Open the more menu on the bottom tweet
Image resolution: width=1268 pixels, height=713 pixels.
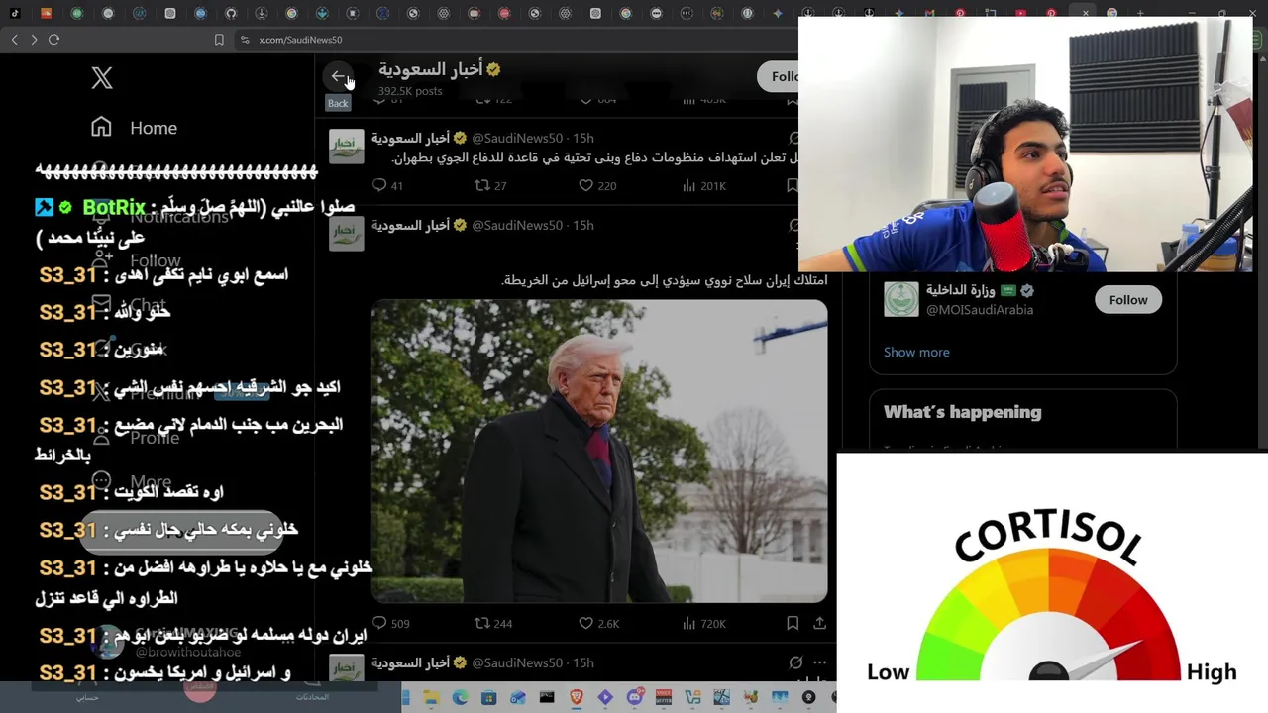point(819,662)
